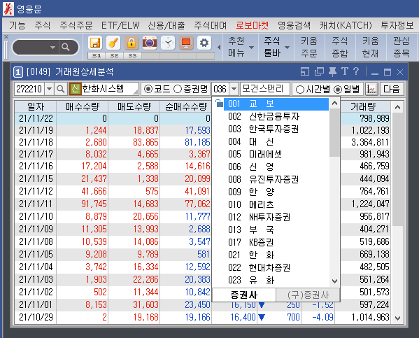Expand the 추천메뉴 dropdown
Viewport: 419px width, 338px height.
click(251, 48)
